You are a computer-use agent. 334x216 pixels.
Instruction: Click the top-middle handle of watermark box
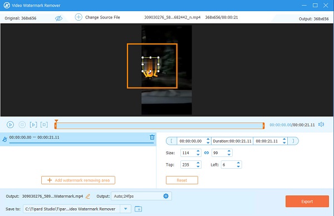coord(150,57)
